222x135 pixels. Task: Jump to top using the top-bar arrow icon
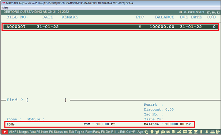[x=190, y=132]
